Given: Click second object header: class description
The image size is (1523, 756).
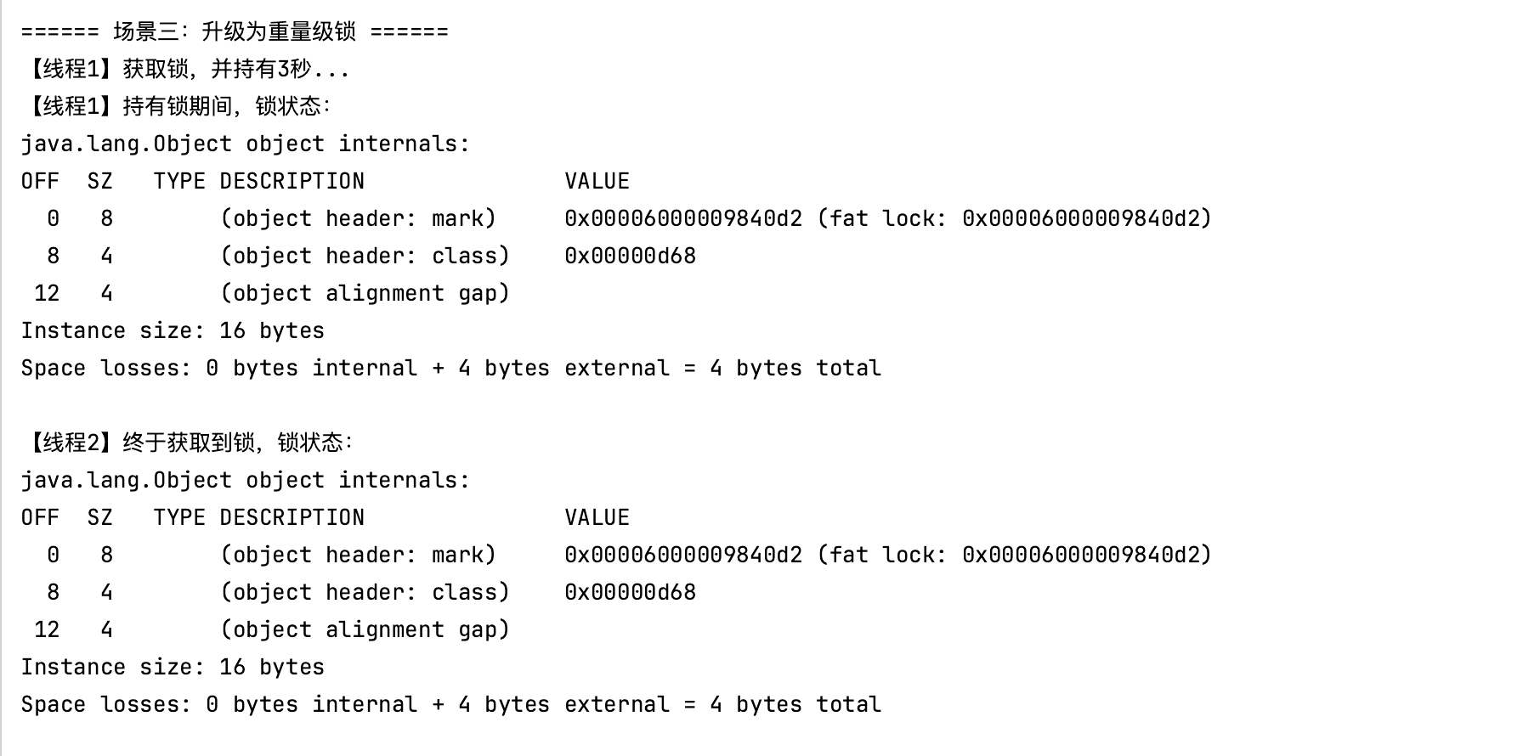Looking at the screenshot, I should click(365, 592).
